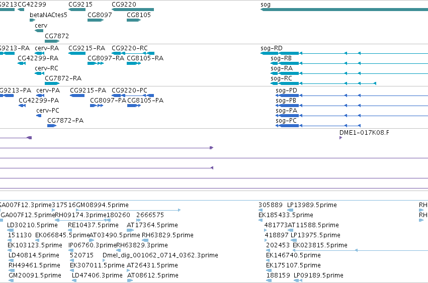Click the betaNACtes5 gene label

49,15
